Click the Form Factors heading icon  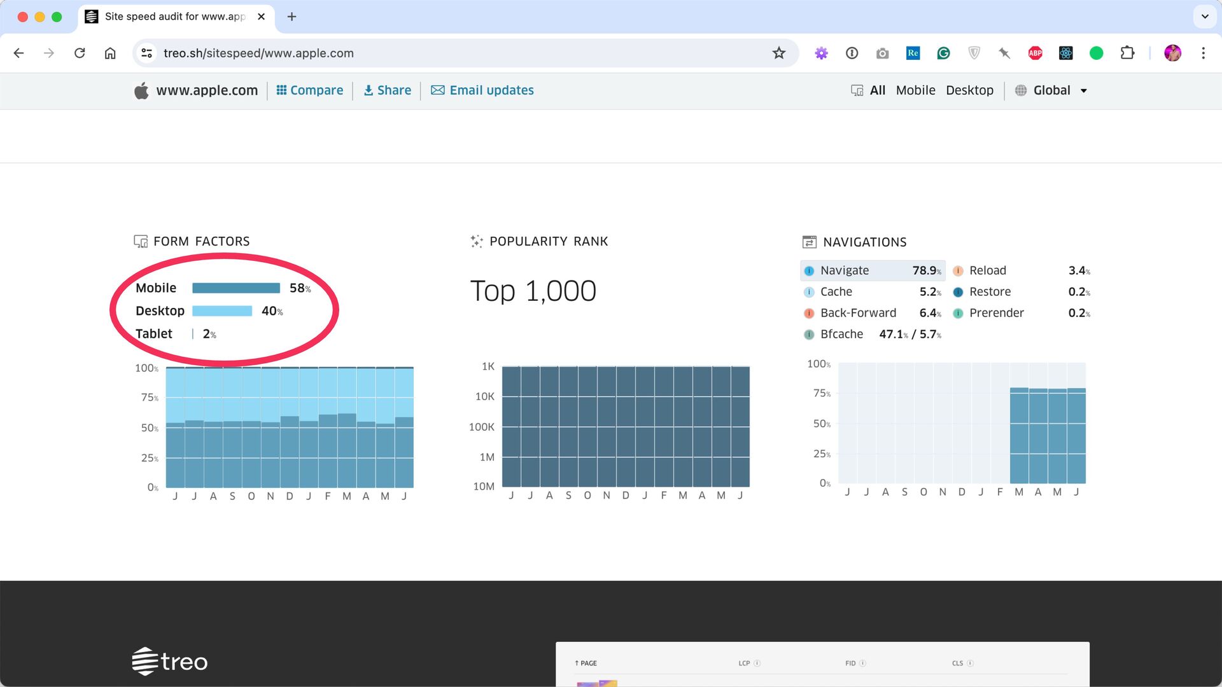coord(141,241)
